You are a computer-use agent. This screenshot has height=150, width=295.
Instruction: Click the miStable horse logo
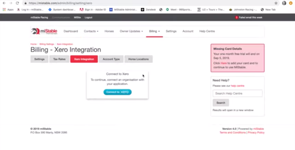[x=44, y=31]
